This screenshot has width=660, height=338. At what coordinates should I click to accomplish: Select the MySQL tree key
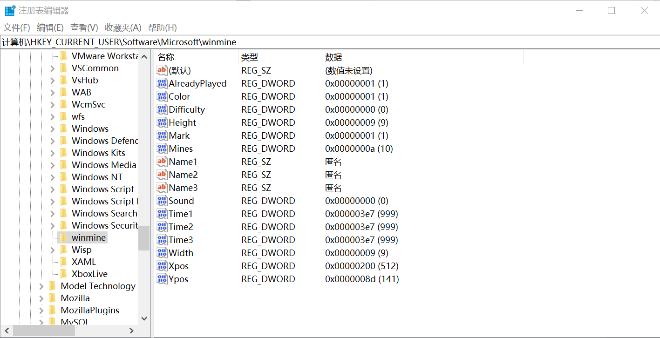[75, 322]
